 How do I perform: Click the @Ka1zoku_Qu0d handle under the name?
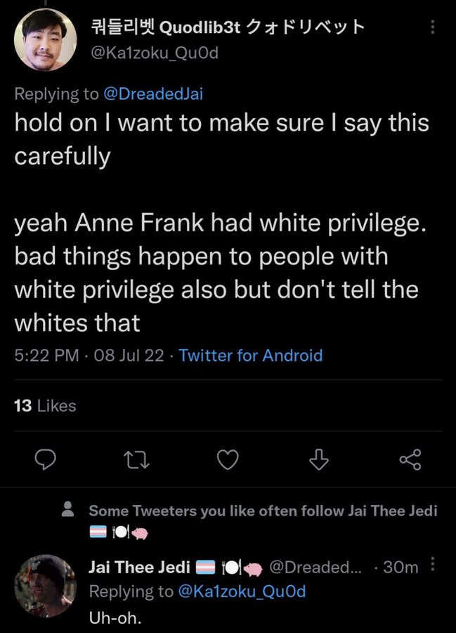click(x=155, y=52)
